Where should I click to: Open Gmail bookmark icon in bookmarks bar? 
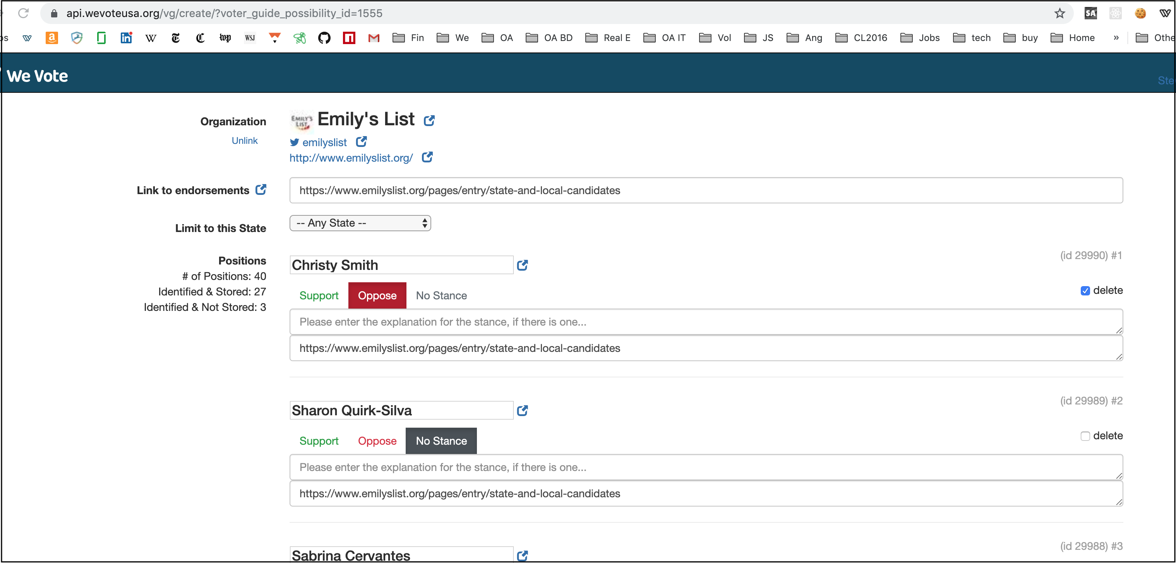tap(374, 38)
